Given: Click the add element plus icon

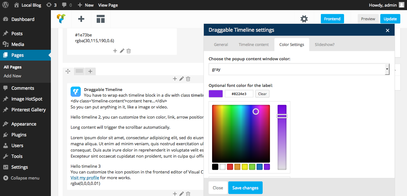Looking at the screenshot, I should (x=81, y=19).
